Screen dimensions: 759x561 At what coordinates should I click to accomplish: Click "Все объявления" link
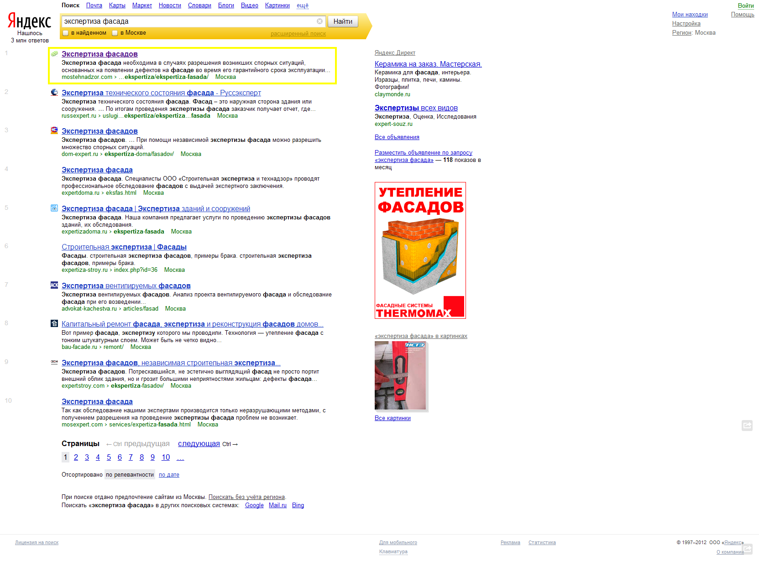click(x=397, y=137)
